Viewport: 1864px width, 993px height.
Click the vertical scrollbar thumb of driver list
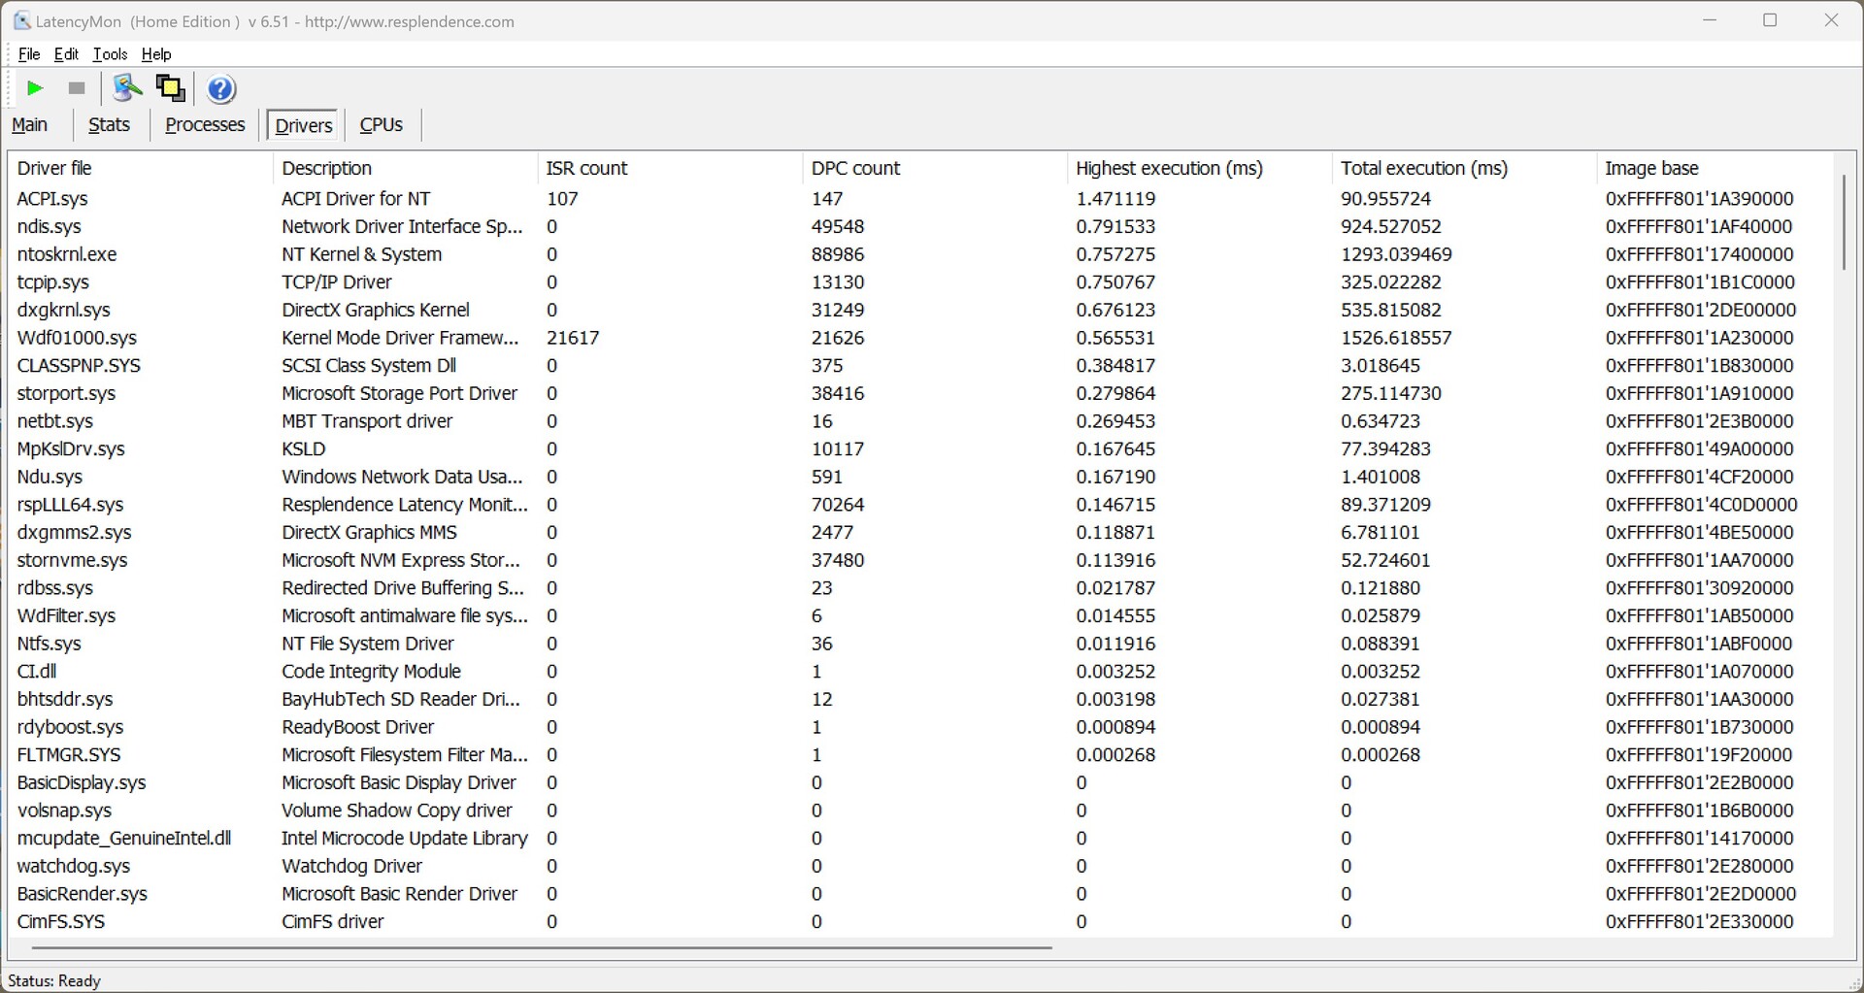[1843, 221]
